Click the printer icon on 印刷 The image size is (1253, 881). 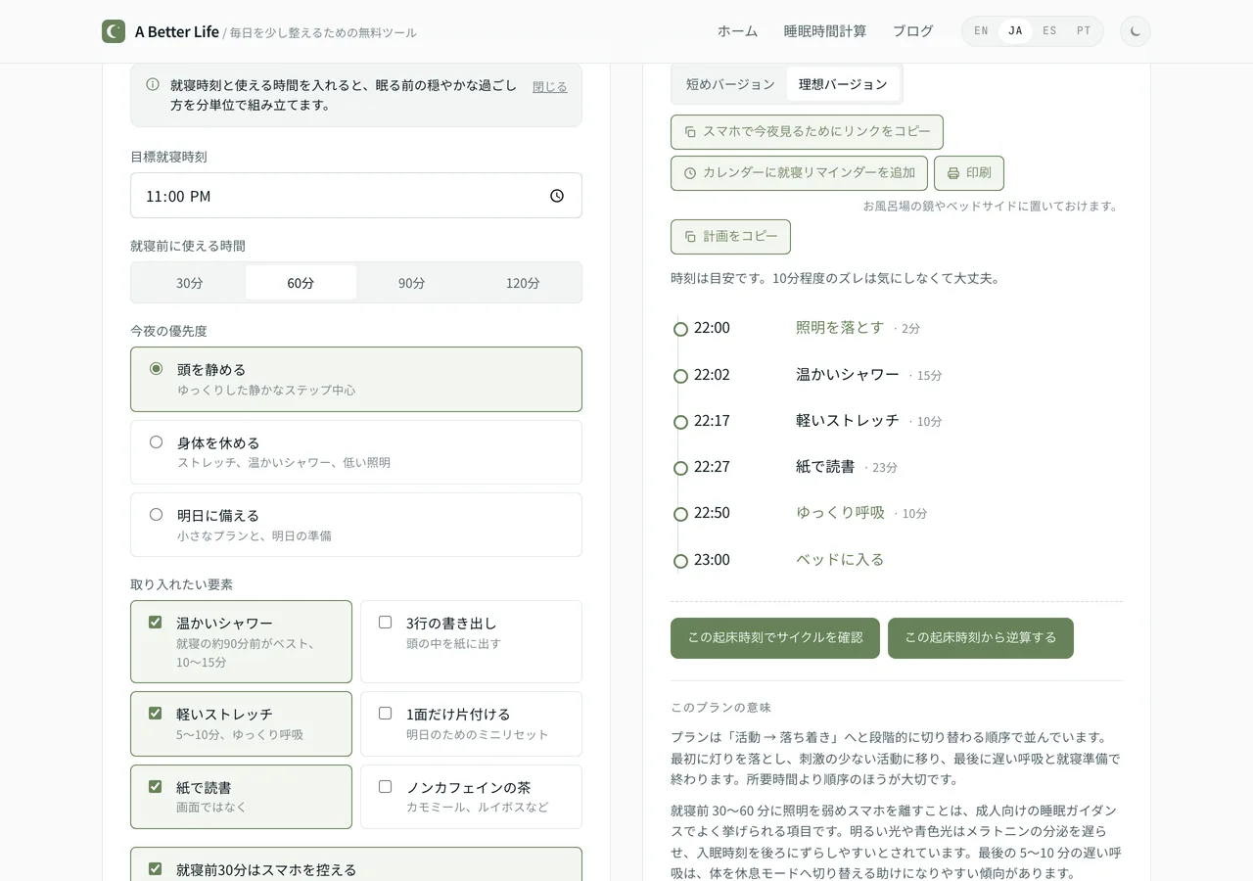pos(953,173)
